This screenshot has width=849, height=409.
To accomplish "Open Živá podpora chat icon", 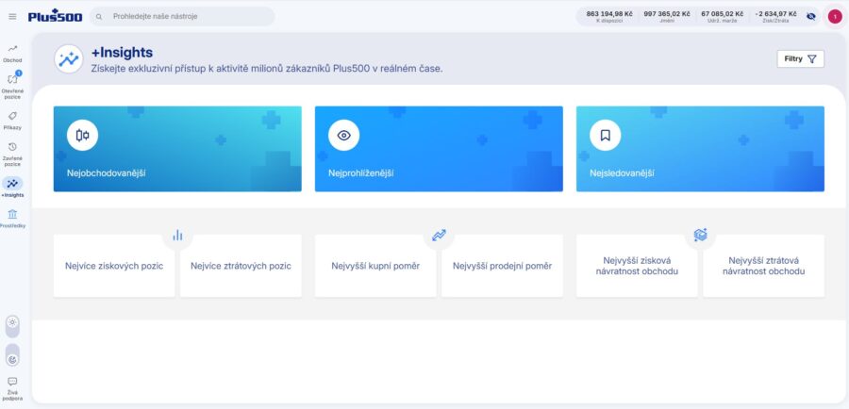I will [x=12, y=382].
